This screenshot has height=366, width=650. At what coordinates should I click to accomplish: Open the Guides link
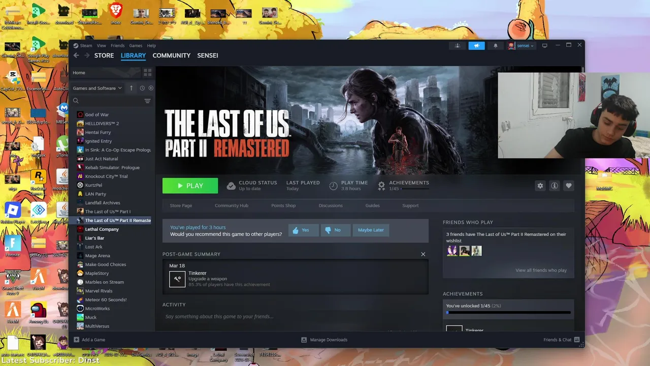pyautogui.click(x=372, y=206)
